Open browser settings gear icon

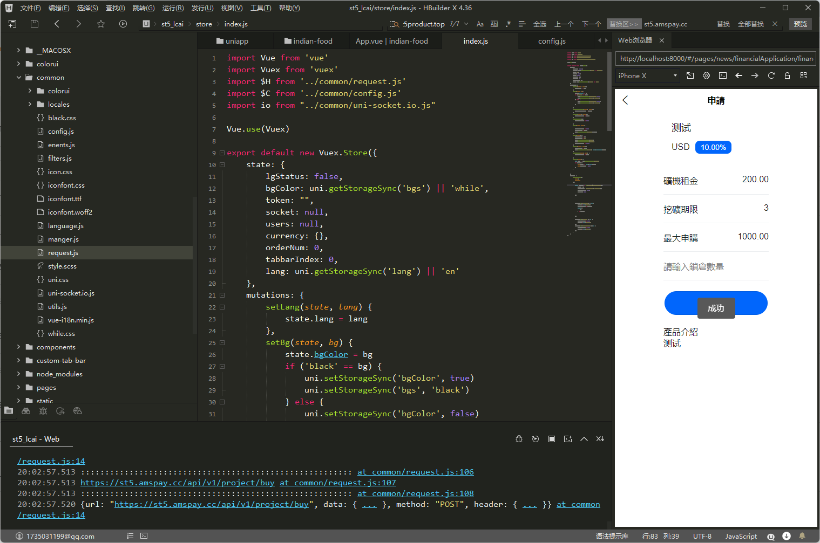click(x=706, y=75)
